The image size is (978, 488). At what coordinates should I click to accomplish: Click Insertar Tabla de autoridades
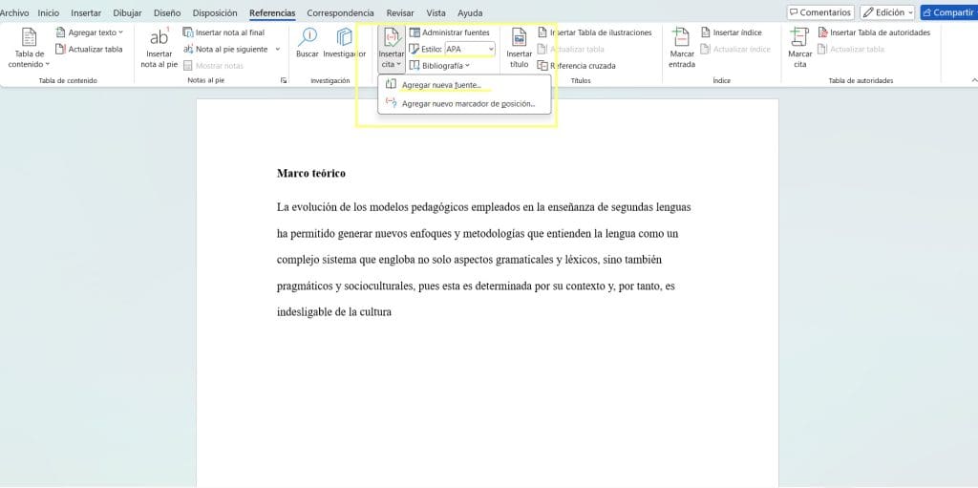click(874, 32)
